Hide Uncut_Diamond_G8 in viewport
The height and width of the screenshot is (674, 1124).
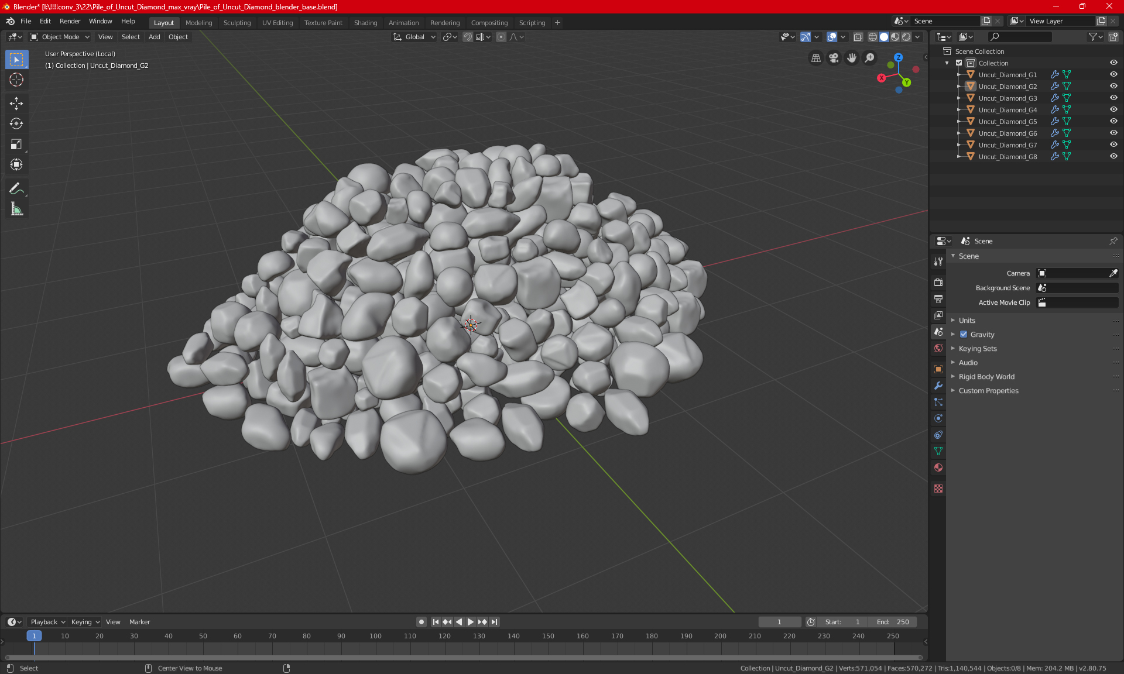tap(1113, 156)
